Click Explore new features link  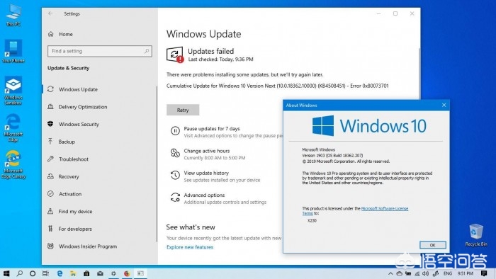pos(190,247)
